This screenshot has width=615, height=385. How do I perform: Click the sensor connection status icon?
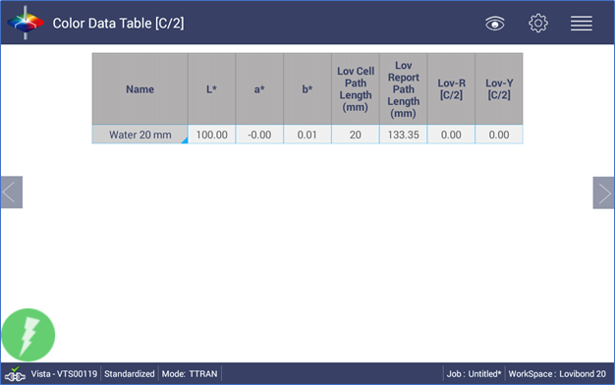15,374
